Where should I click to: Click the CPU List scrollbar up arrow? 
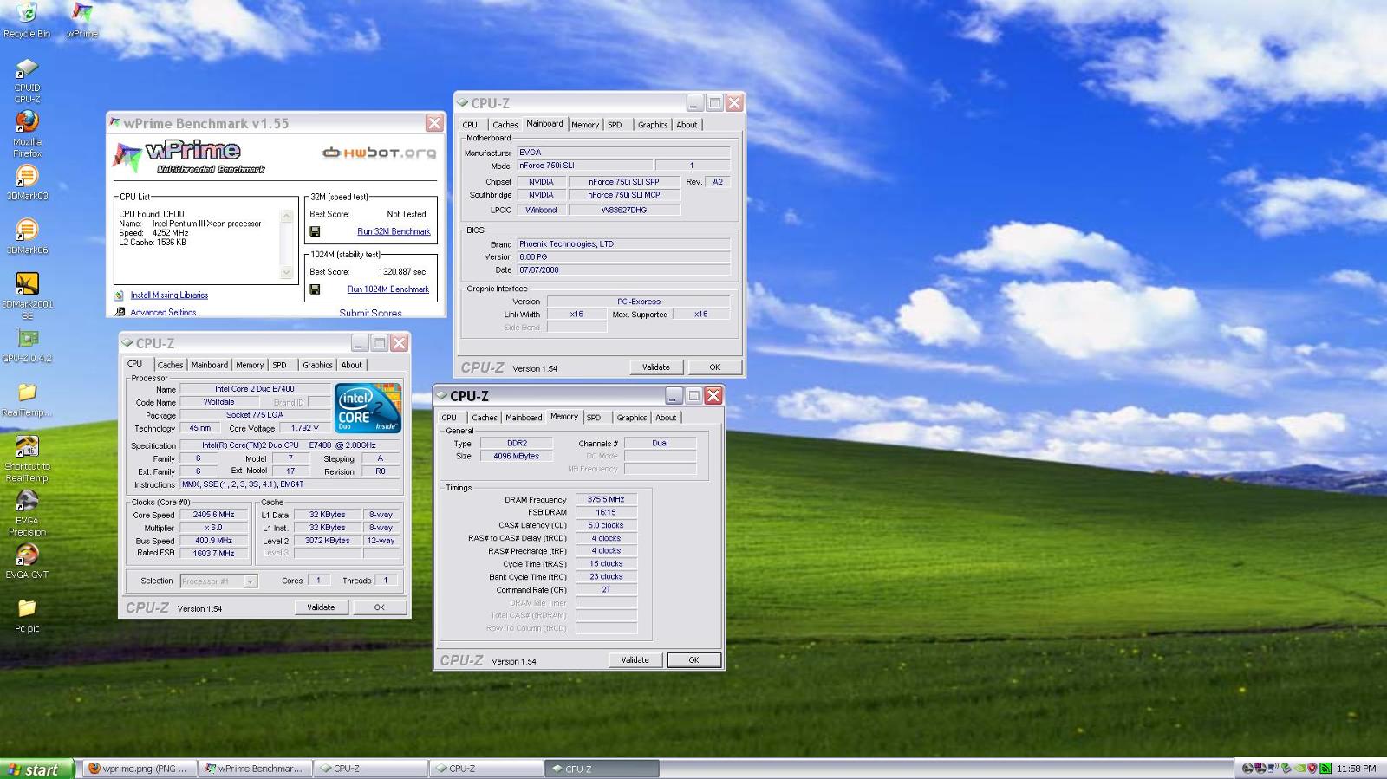coord(287,215)
